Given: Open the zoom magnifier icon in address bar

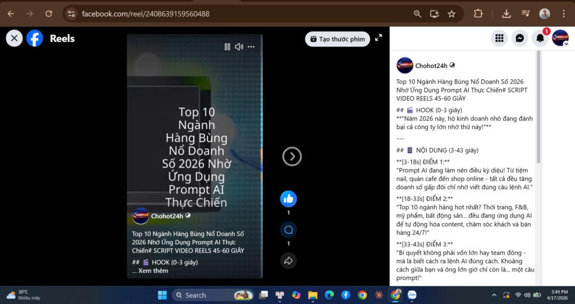Looking at the screenshot, I should click(x=417, y=14).
